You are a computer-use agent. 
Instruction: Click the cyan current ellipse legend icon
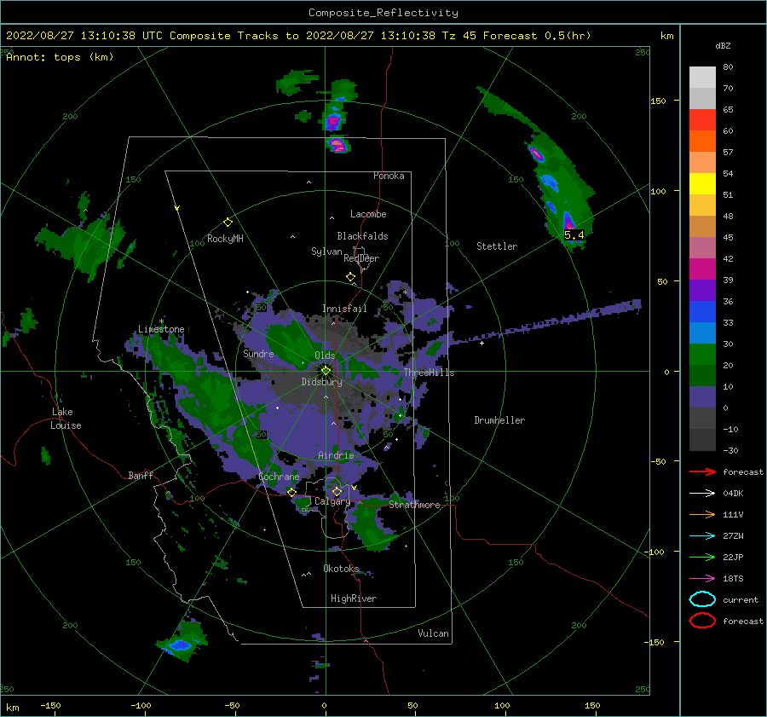coord(702,599)
